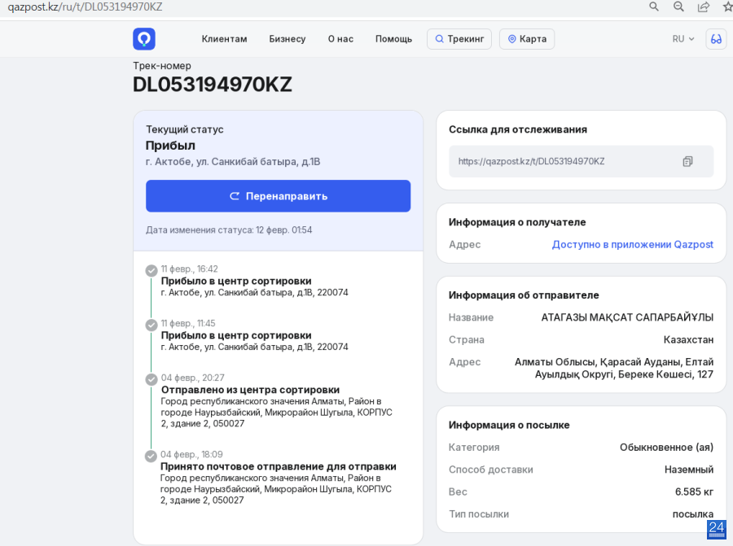Open the RU language dropdown
Screen dimensions: 733x546
pyautogui.click(x=683, y=39)
